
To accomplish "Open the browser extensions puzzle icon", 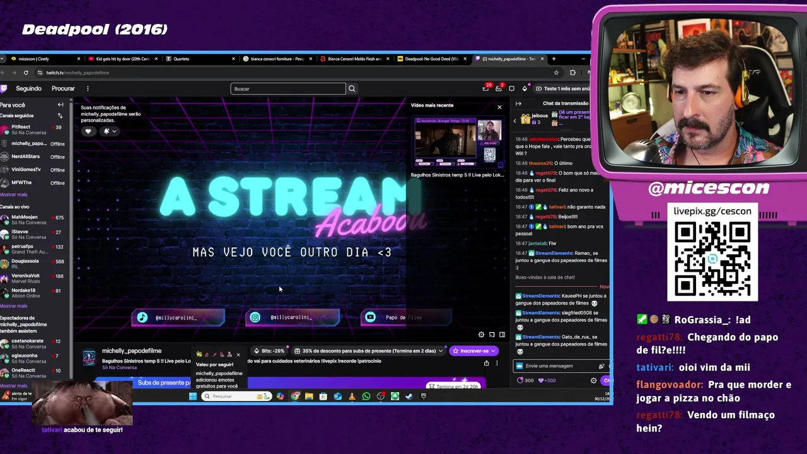I will 572,73.
